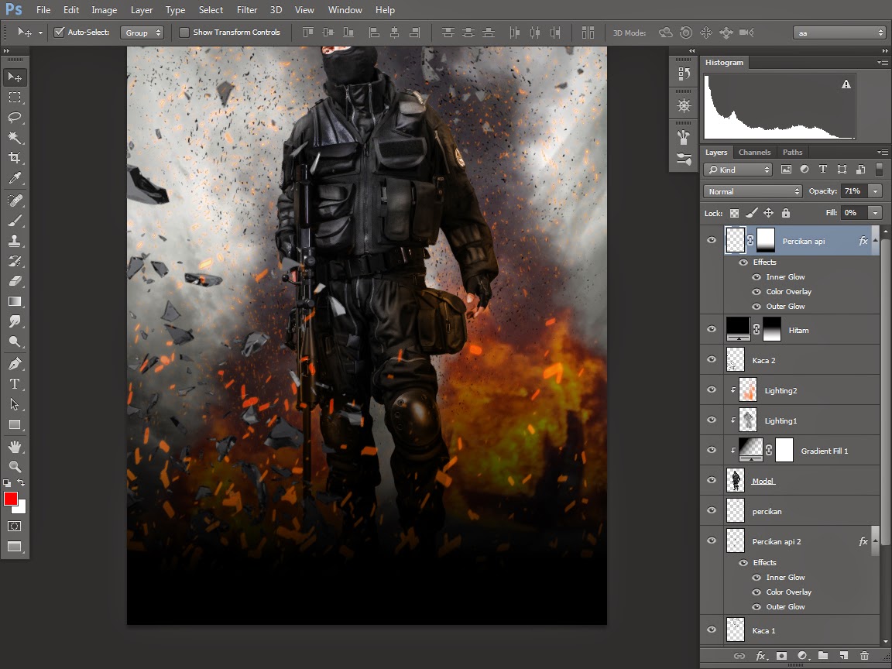Select the Kaca 2 layer
Screen dimensions: 892x669
click(x=805, y=360)
